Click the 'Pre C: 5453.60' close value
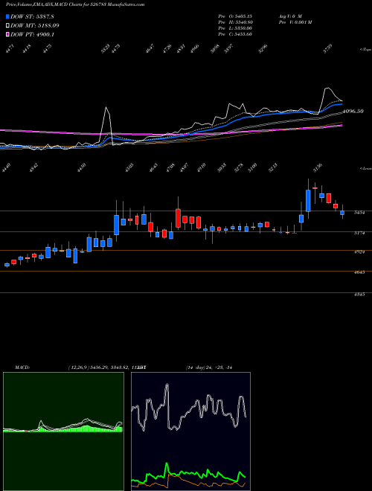 235,34
